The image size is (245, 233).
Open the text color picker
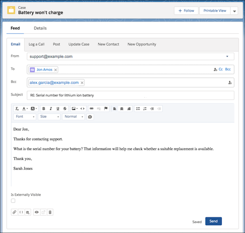pyautogui.click(x=25, y=109)
